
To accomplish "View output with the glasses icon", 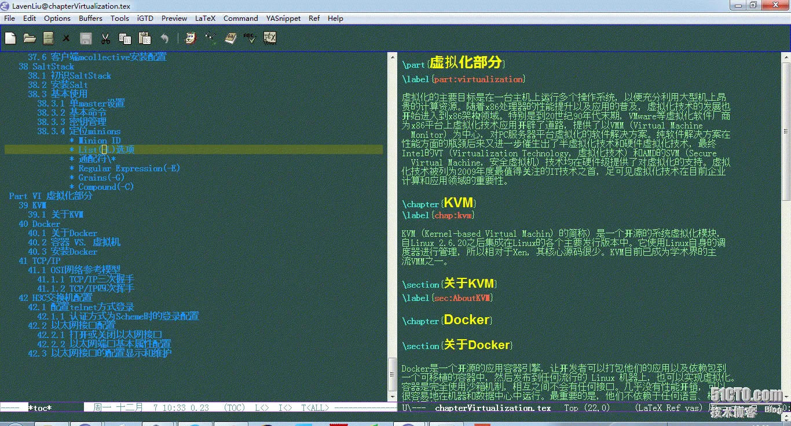I will 211,38.
